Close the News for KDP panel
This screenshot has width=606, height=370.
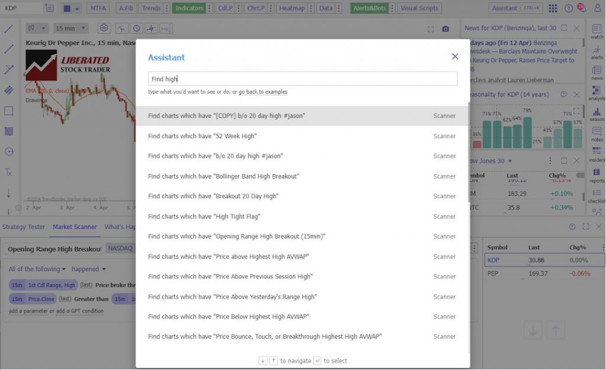[576, 28]
